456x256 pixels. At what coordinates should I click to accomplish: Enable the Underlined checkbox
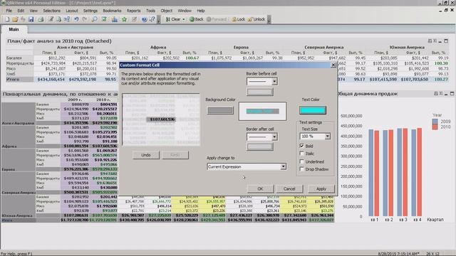click(x=301, y=161)
